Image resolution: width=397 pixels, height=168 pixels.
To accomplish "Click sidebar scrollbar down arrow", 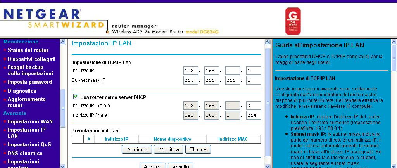I will coord(63,166).
